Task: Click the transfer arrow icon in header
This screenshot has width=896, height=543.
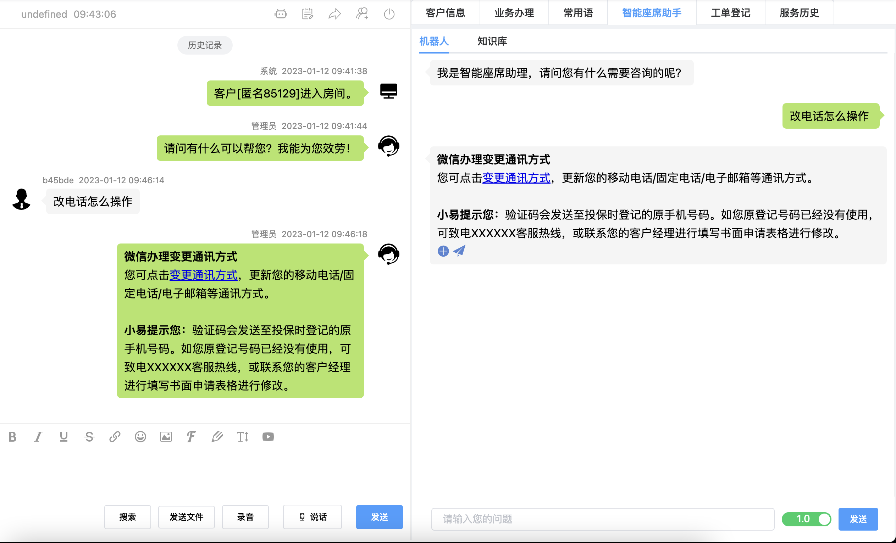Action: point(334,14)
